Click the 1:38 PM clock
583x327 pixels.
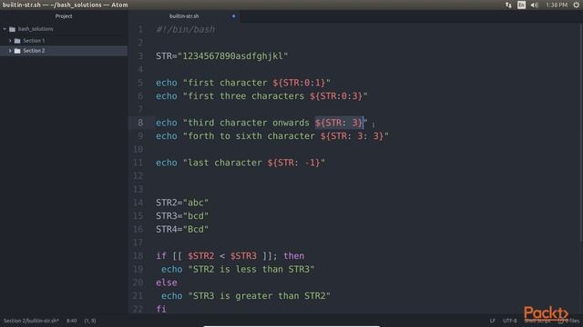(557, 5)
